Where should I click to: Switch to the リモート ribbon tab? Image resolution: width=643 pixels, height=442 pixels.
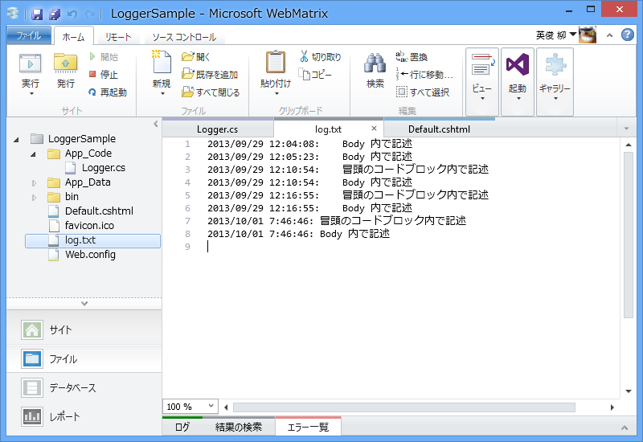(117, 37)
